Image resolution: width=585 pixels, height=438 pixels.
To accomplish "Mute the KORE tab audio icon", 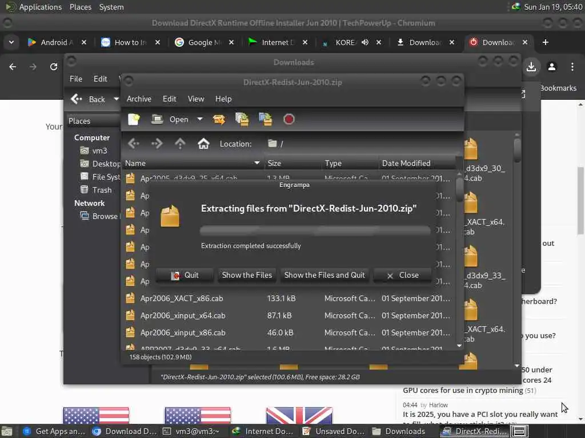I will 365,42.
